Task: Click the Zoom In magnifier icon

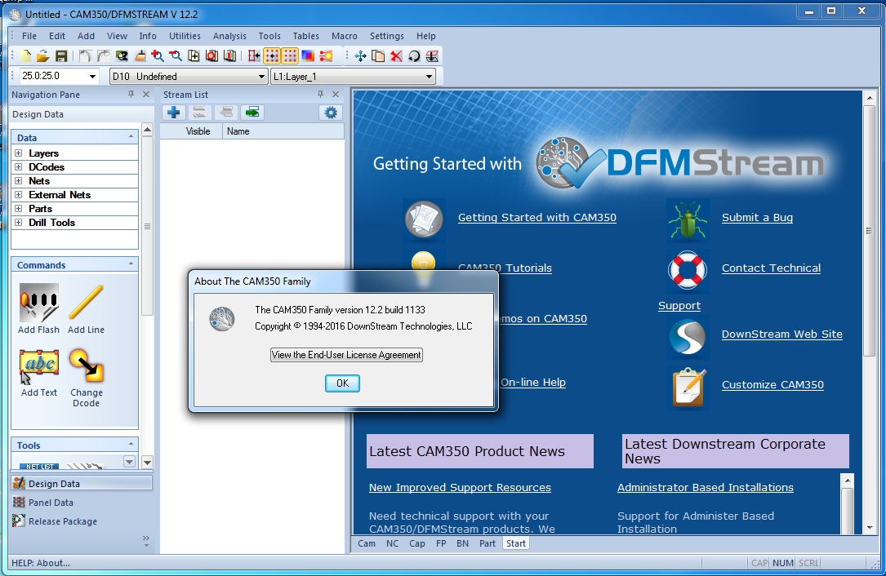Action: (x=158, y=56)
